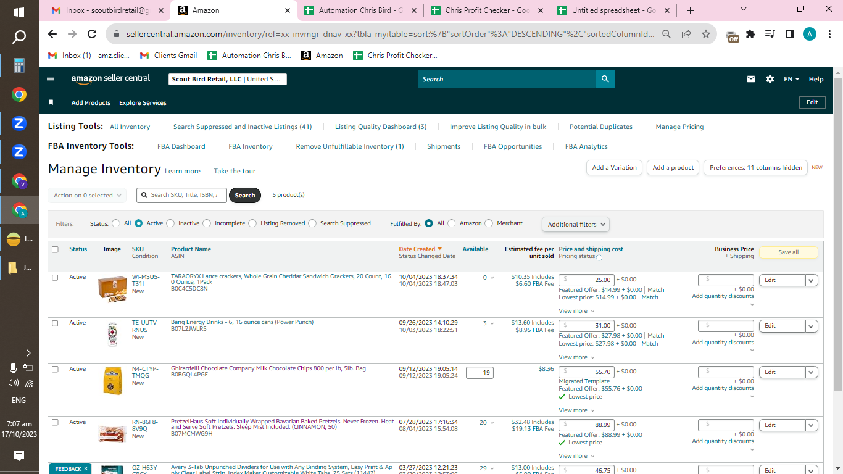Viewport: 843px width, 474px height.
Task: Toggle the browser side panel icon
Action: 789,35
